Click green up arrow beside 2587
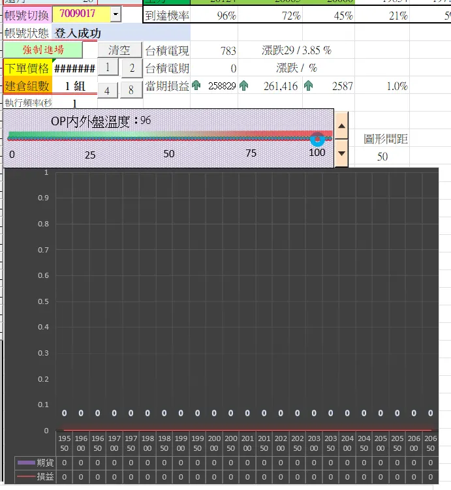This screenshot has width=451, height=490. click(309, 85)
